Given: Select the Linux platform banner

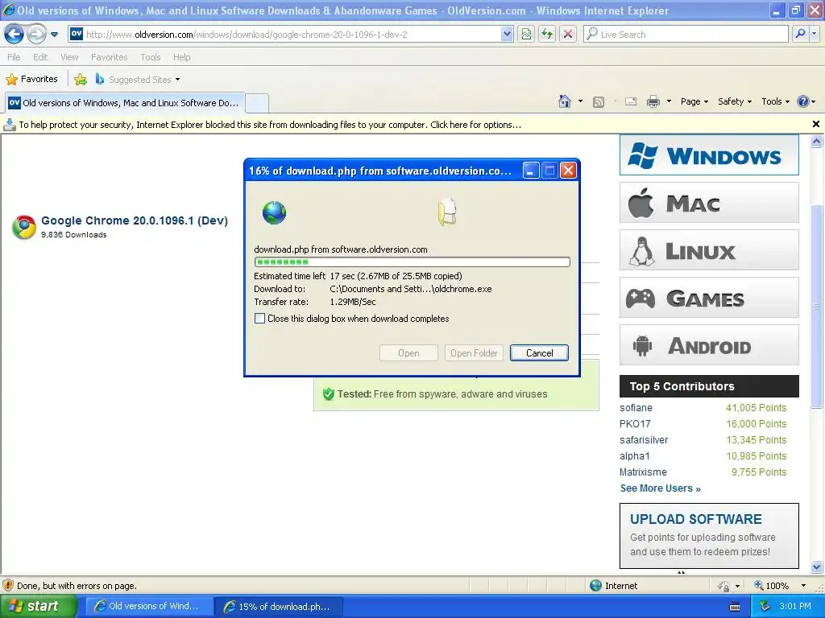Looking at the screenshot, I should [x=709, y=250].
